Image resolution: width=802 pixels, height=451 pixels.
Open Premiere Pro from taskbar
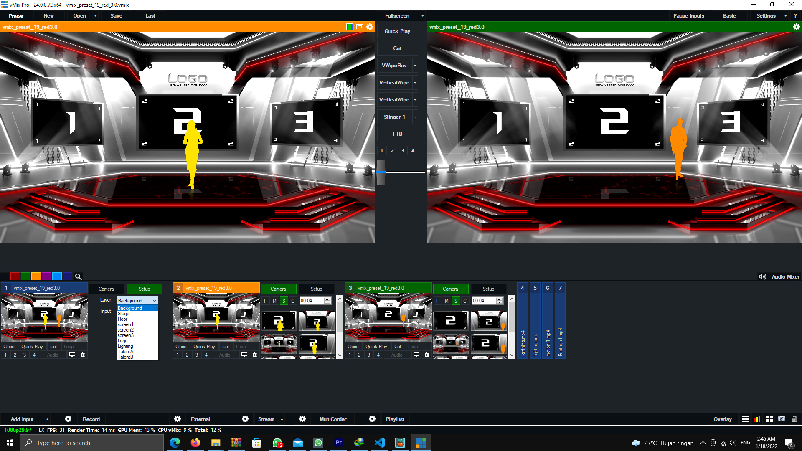tap(339, 443)
